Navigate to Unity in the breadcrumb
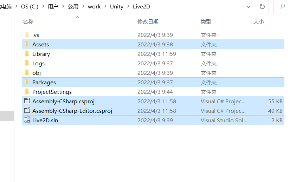The image size is (290, 182). [x=116, y=6]
